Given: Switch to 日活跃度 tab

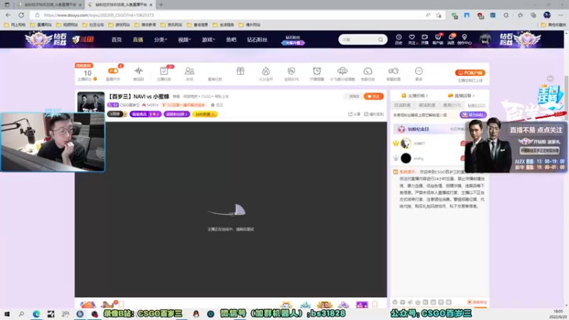Looking at the screenshot, I should (x=403, y=105).
